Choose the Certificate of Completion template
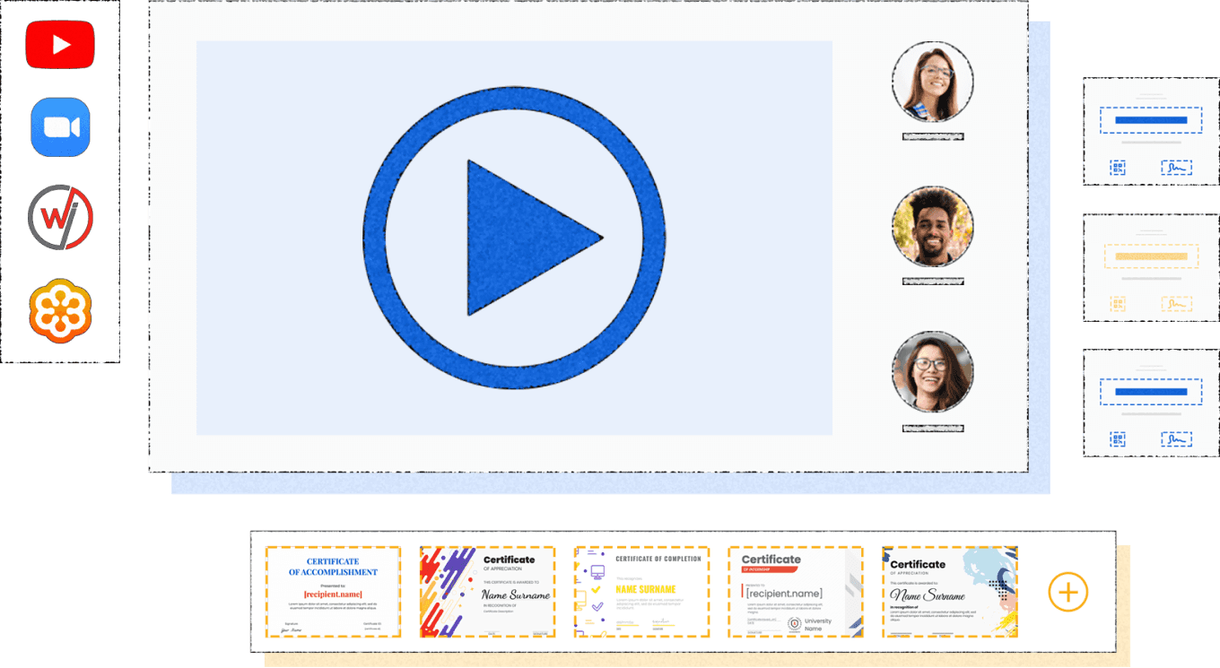Image resolution: width=1220 pixels, height=668 pixels. pos(641,592)
